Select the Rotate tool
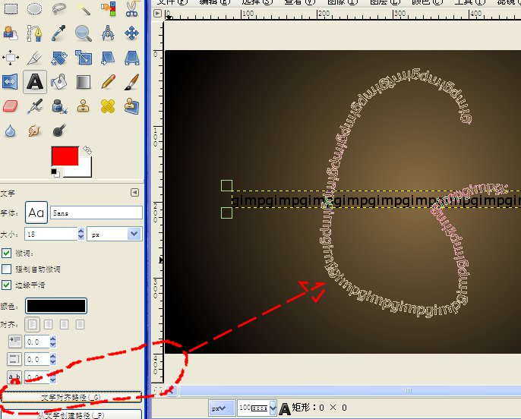The height and width of the screenshot is (419, 521). [x=59, y=58]
